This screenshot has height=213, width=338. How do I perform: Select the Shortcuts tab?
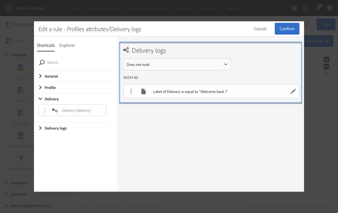(46, 45)
